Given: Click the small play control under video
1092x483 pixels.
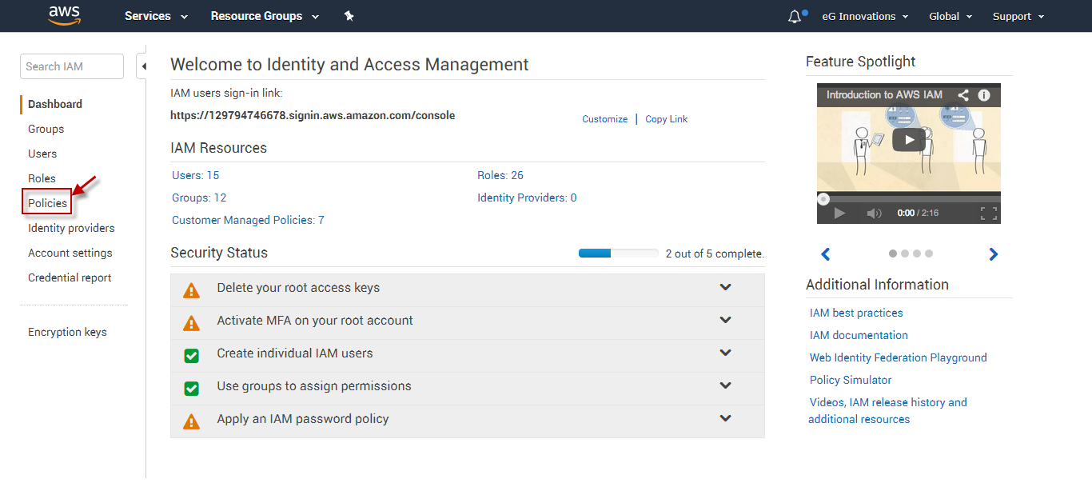Looking at the screenshot, I should tap(839, 214).
